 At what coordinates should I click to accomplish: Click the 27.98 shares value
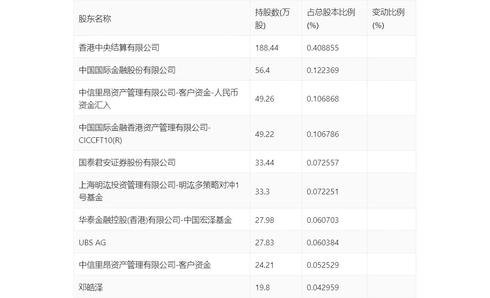[264, 220]
